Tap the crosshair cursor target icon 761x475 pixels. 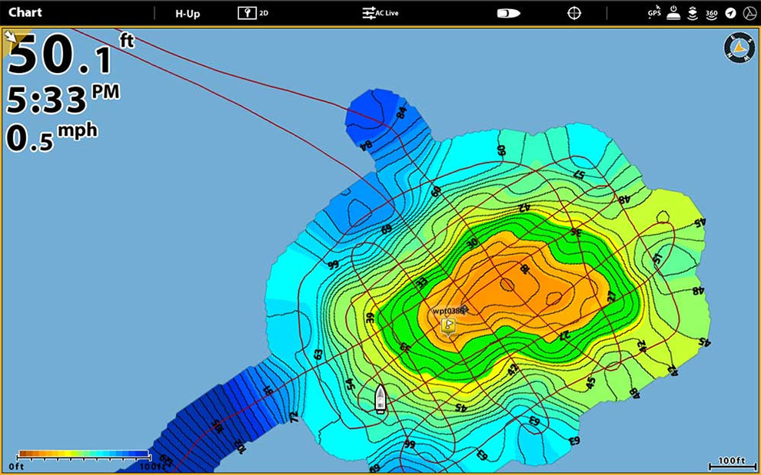(x=574, y=13)
